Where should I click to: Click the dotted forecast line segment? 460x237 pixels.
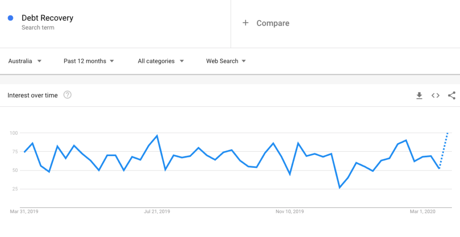pos(443,151)
